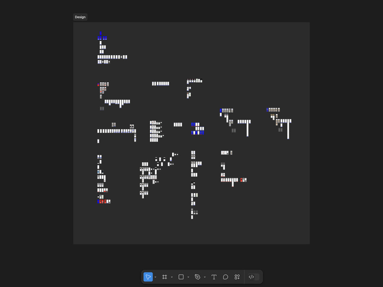383x287 pixels.
Task: Open Move tool options dropdown arrow
Action: [x=155, y=277]
